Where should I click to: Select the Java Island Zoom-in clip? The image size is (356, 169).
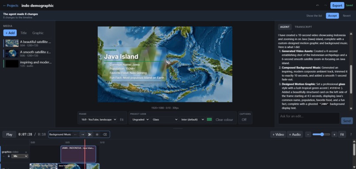point(72,166)
